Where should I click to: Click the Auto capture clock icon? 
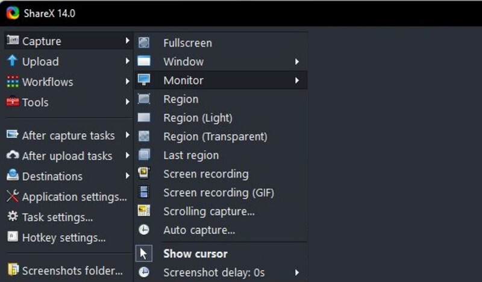pyautogui.click(x=144, y=230)
